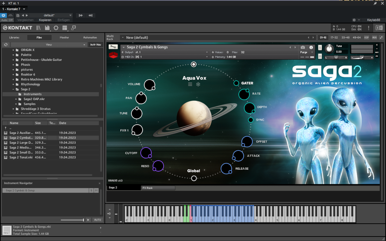Click the rack minimize-all arrows icon
This screenshot has height=241, width=386.
point(381,38)
